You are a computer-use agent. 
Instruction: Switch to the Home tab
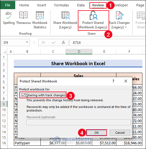(24, 5)
